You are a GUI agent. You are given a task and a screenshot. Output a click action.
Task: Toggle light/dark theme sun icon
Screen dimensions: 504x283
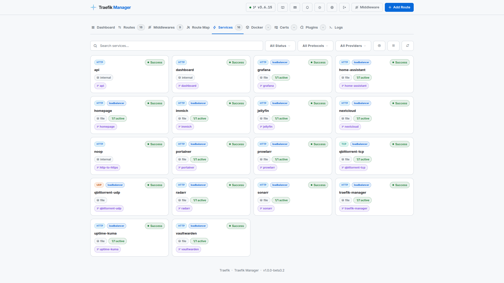(x=320, y=7)
